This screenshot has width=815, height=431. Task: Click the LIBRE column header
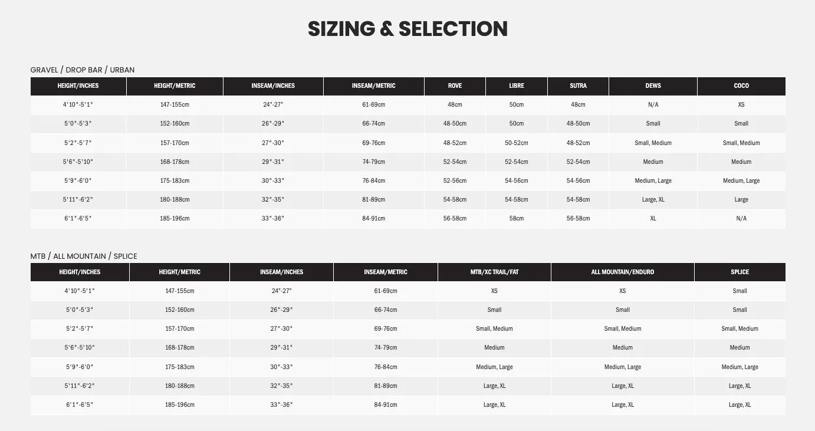coord(516,86)
